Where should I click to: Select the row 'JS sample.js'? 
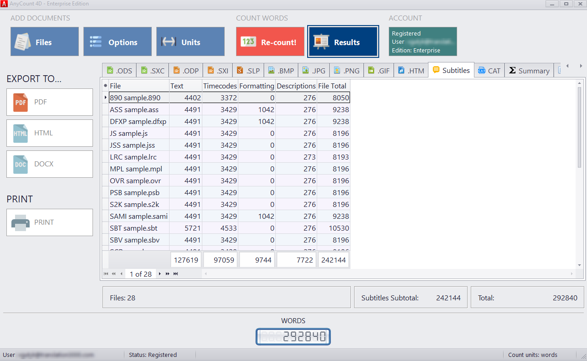(229, 133)
